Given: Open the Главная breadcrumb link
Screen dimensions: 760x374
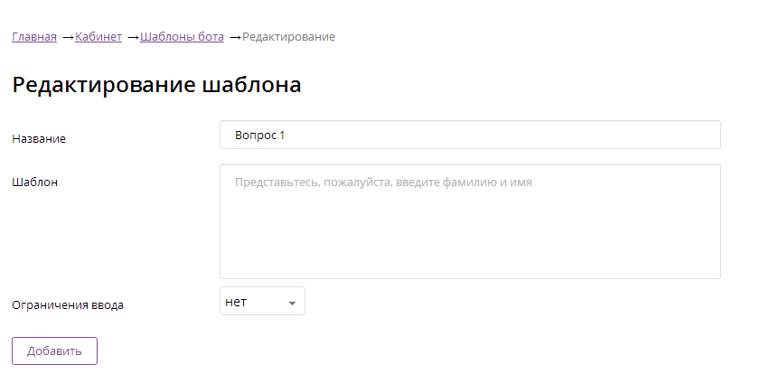Looking at the screenshot, I should click(x=34, y=37).
